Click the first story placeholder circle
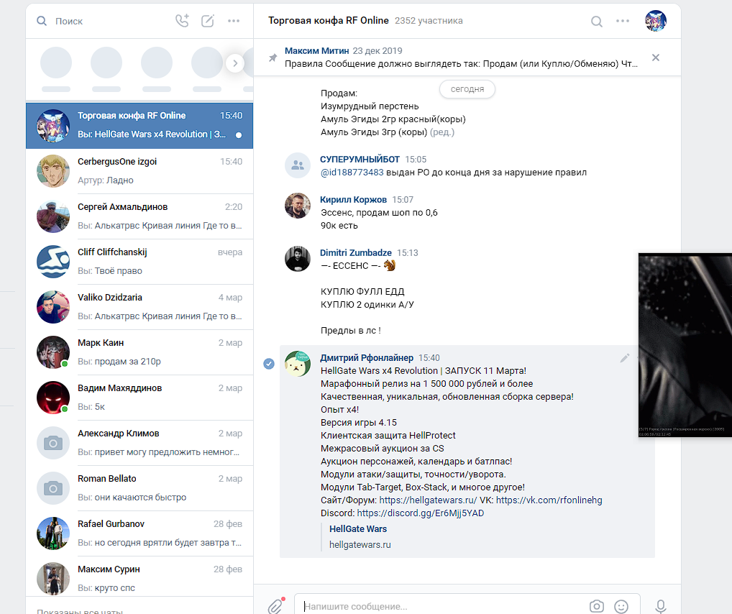 point(56,63)
